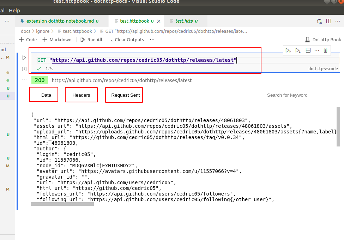Open editor more actions ellipsis at top right
The height and width of the screenshot is (240, 344).
[x=338, y=21]
